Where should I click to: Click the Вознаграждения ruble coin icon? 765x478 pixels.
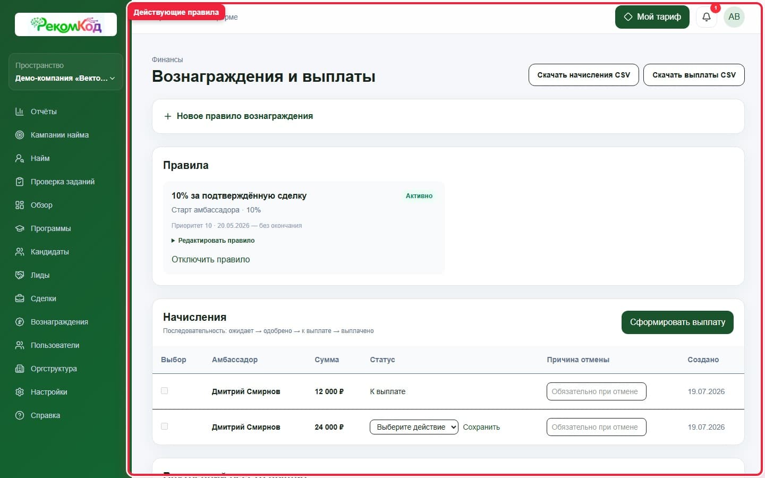(20, 322)
